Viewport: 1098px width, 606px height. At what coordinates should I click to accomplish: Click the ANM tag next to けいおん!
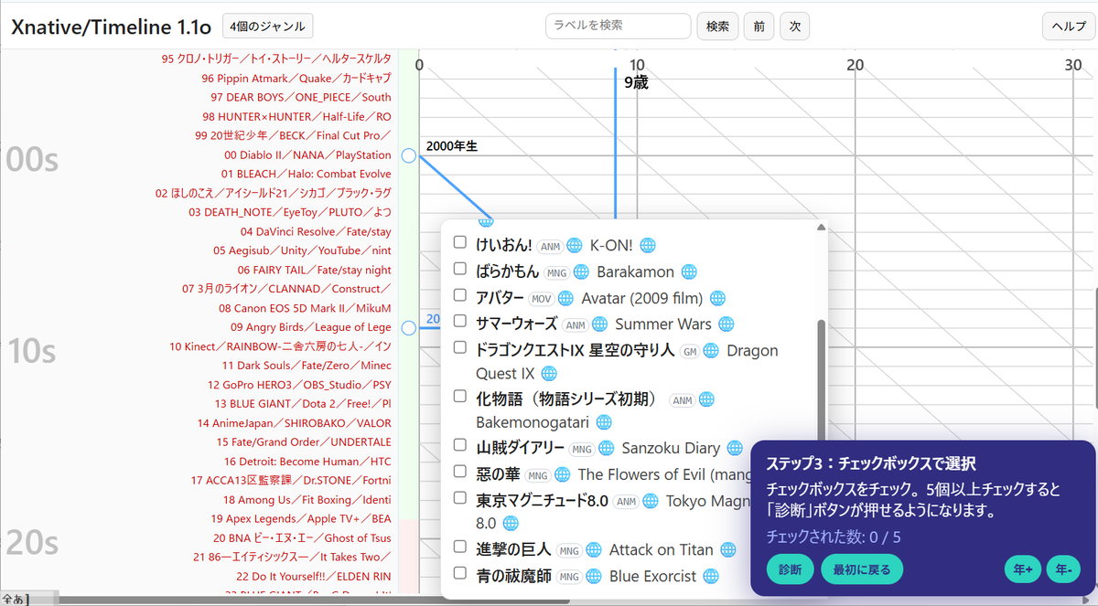pos(550,246)
